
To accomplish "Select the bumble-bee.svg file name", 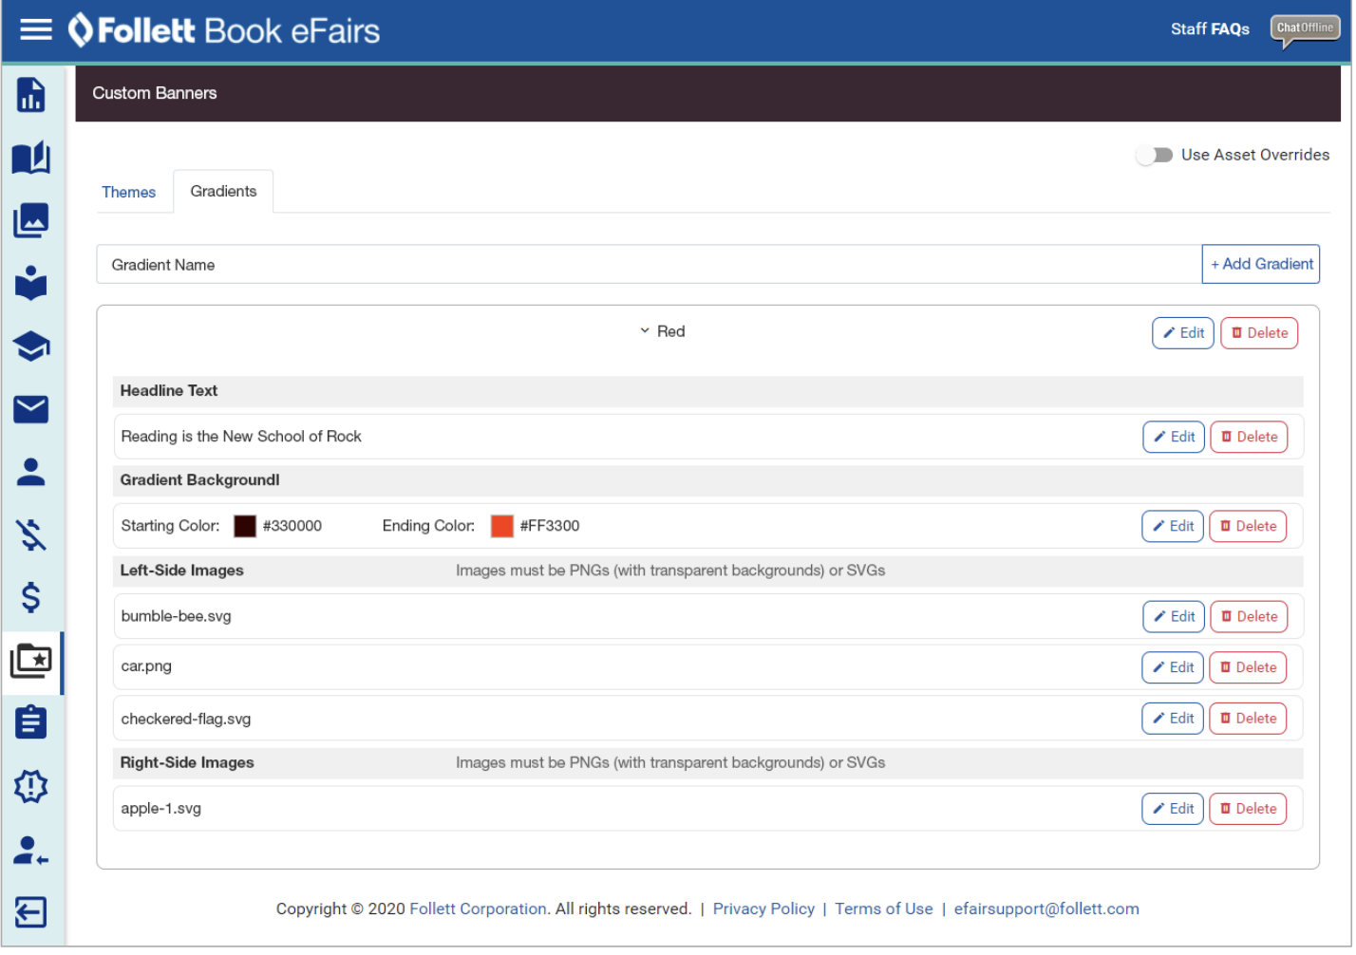I will (x=177, y=617).
